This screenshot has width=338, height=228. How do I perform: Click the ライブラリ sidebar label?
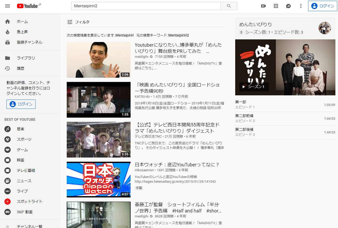[26, 58]
